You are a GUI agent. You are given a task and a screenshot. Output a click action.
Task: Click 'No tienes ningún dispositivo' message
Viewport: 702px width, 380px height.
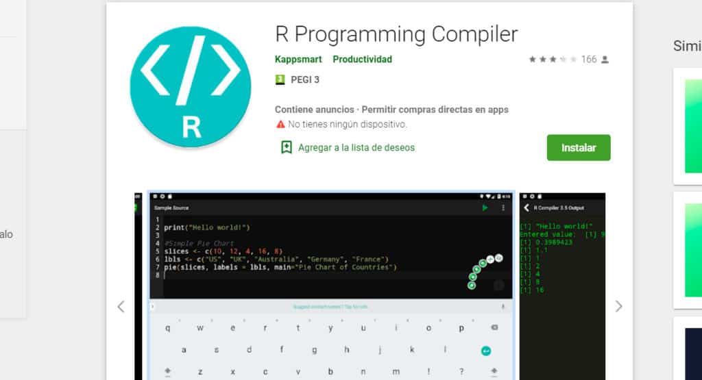coord(348,125)
